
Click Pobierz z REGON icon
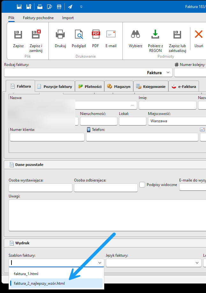pyautogui.click(x=155, y=34)
